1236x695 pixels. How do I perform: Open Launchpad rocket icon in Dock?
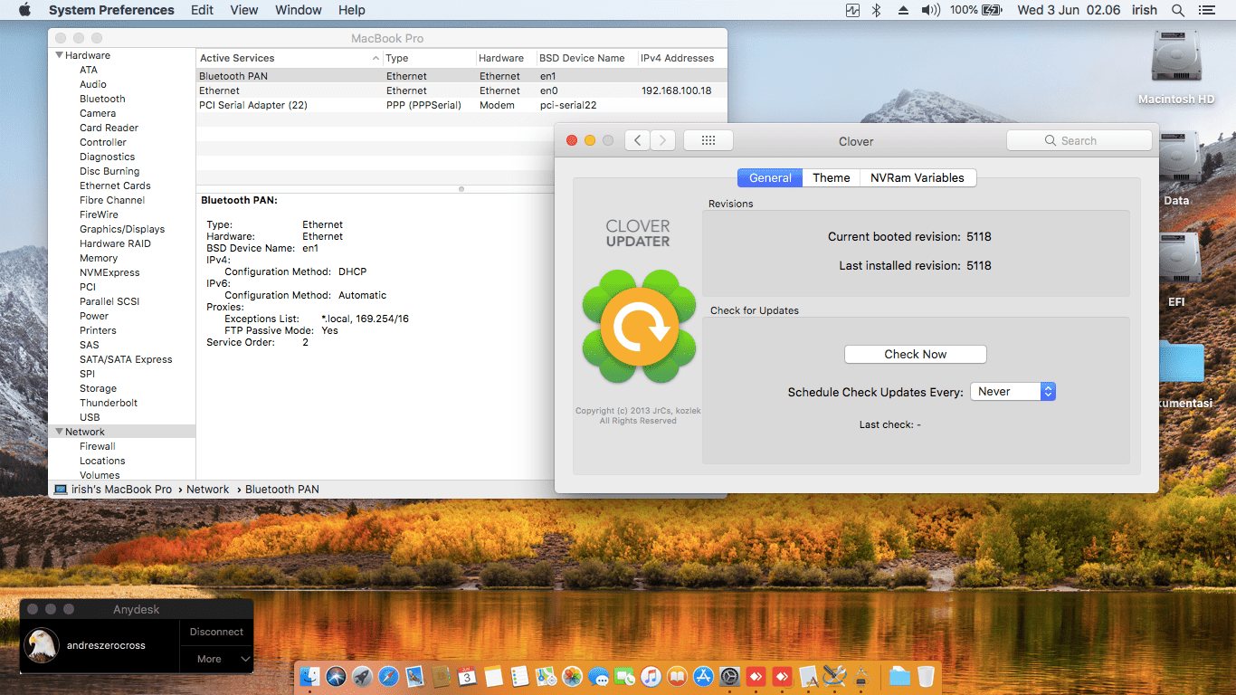click(363, 676)
